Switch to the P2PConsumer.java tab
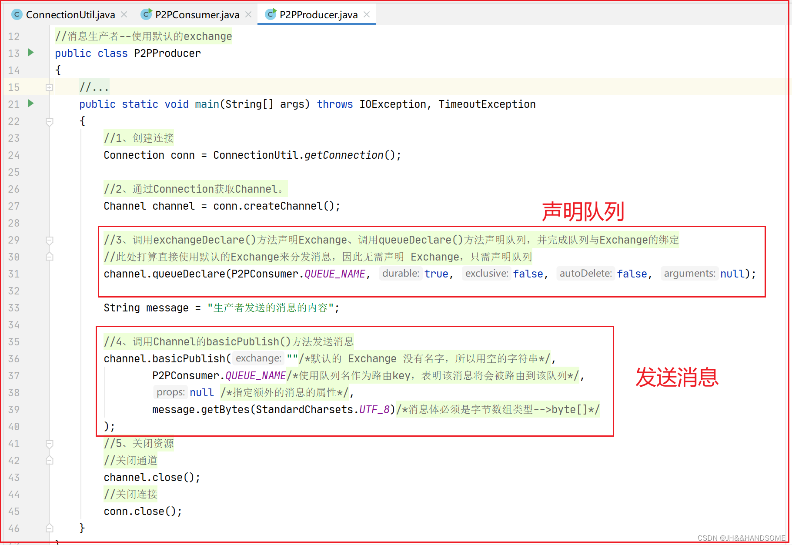The image size is (792, 545). [197, 15]
